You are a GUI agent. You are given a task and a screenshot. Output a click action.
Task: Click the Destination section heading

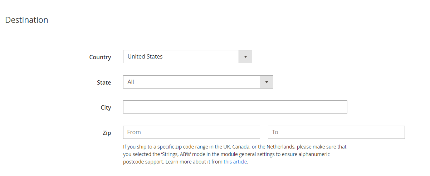tap(26, 20)
